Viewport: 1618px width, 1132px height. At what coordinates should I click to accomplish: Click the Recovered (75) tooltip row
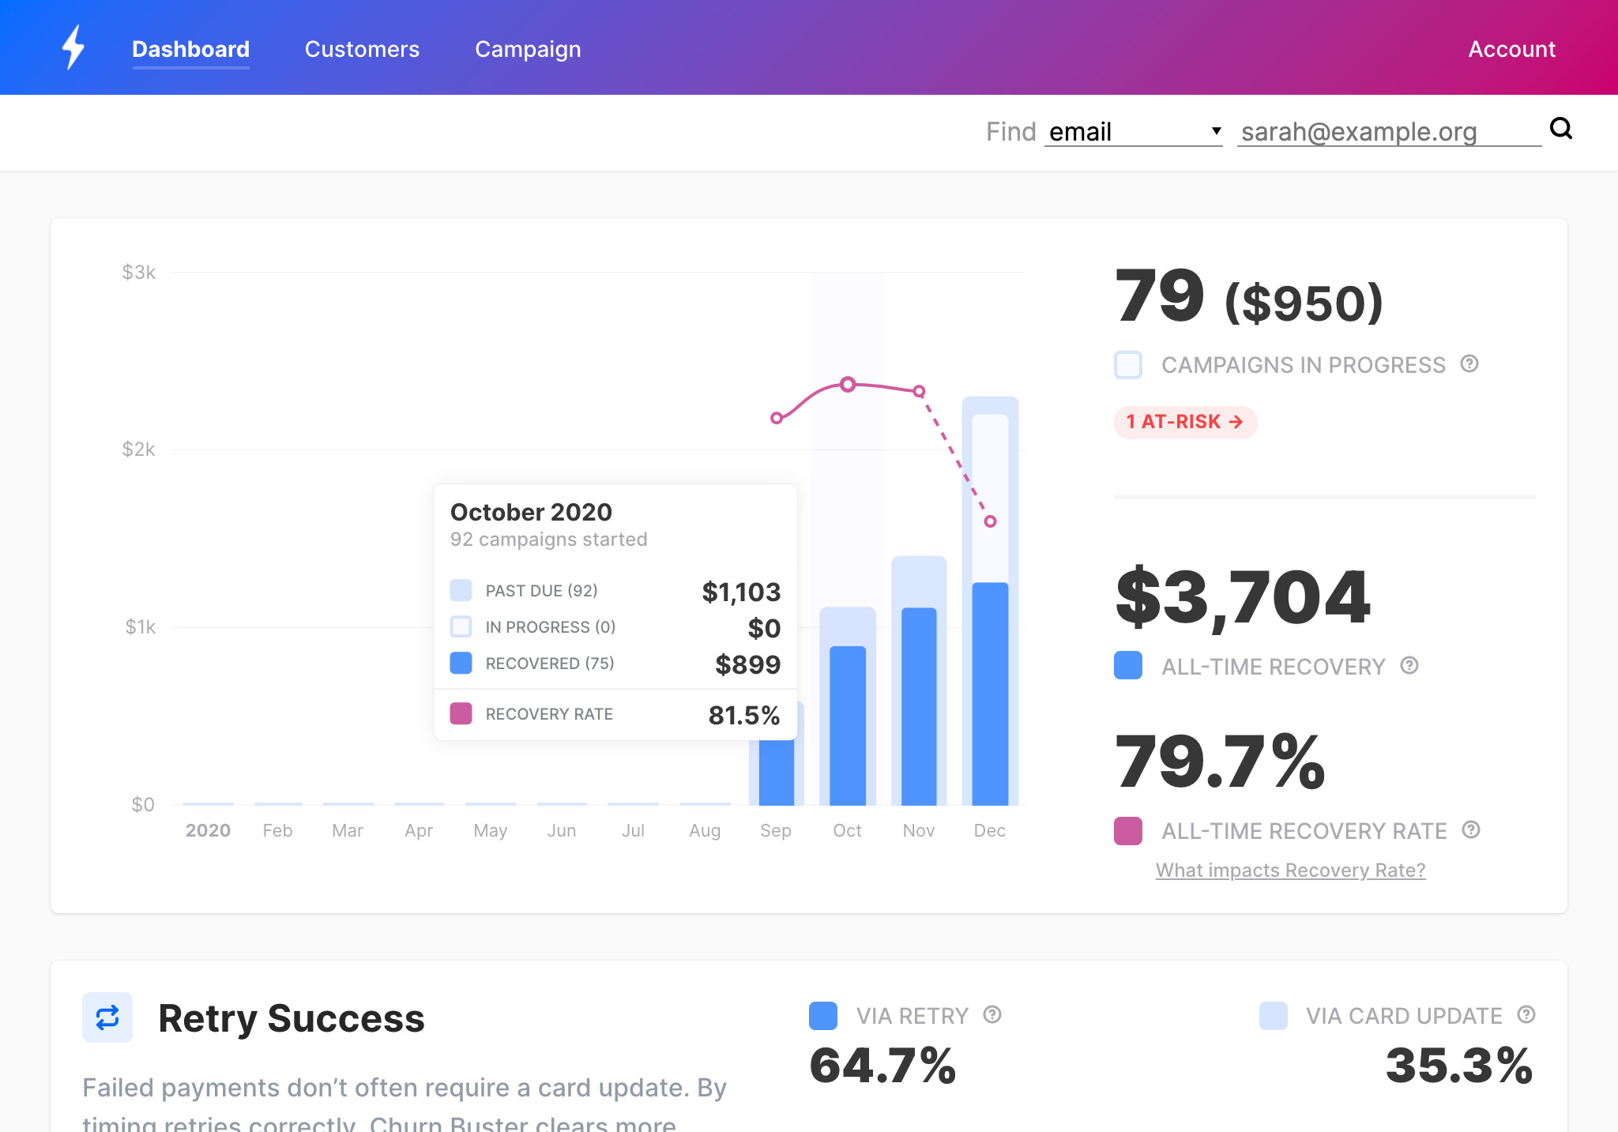pos(615,664)
